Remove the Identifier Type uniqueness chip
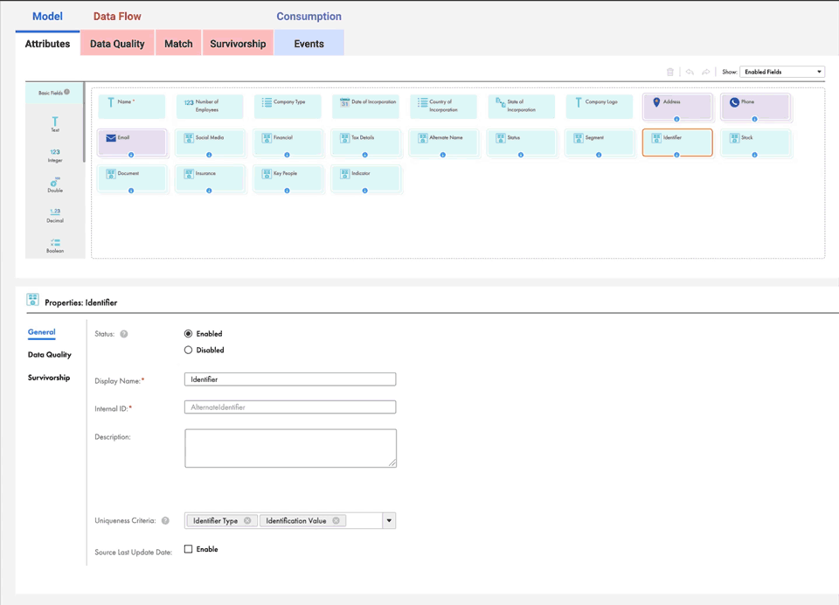The height and width of the screenshot is (605, 839). pos(247,520)
